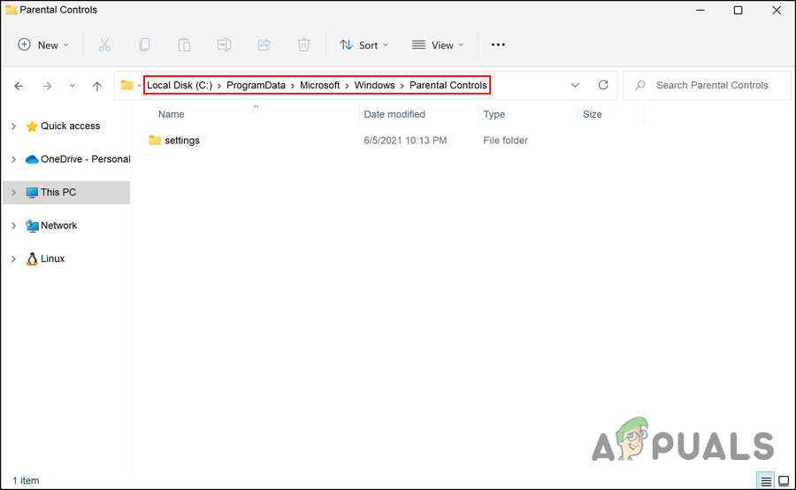Click the Copy icon in toolbar
This screenshot has height=490, width=796.
(x=144, y=45)
